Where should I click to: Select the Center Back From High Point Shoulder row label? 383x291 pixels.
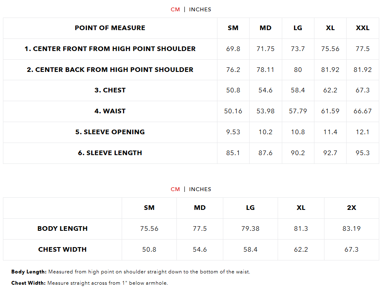[x=110, y=70]
